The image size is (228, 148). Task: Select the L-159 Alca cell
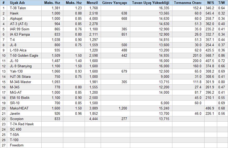click(x=24, y=50)
